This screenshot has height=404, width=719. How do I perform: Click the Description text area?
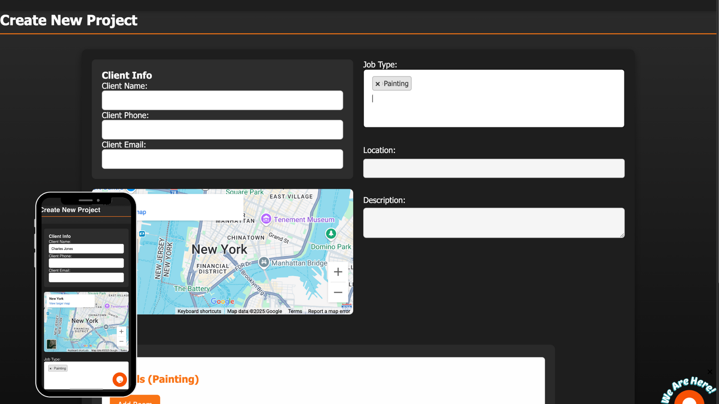point(494,223)
